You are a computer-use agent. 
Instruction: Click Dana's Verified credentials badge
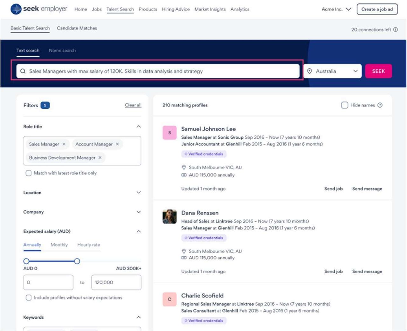pyautogui.click(x=204, y=238)
